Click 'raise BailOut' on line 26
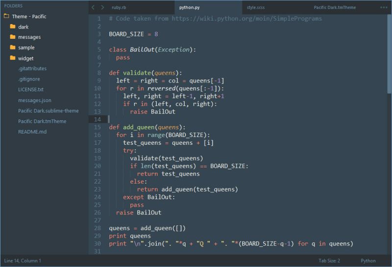 pos(139,213)
